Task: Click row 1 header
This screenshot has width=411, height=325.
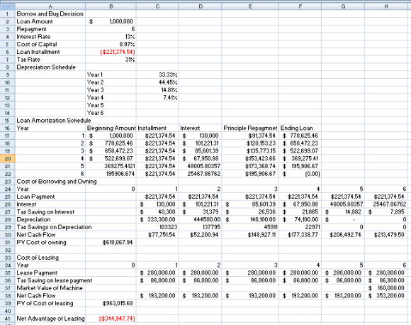Action: [x=8, y=14]
